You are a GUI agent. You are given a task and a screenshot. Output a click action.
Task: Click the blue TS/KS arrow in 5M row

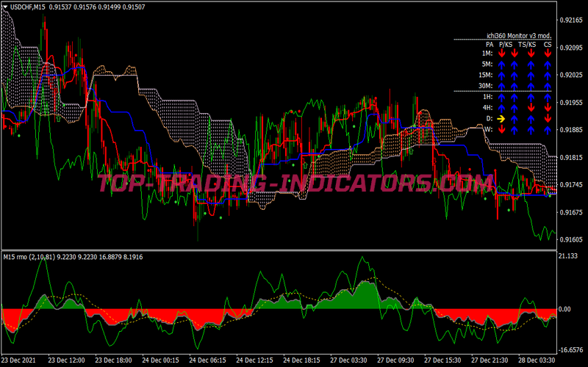[531, 65]
